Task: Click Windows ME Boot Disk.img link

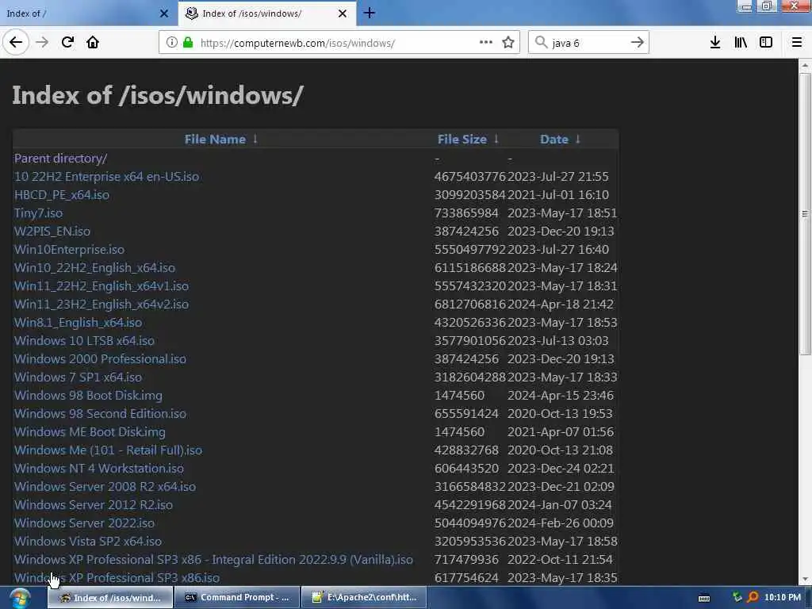Action: click(x=90, y=431)
